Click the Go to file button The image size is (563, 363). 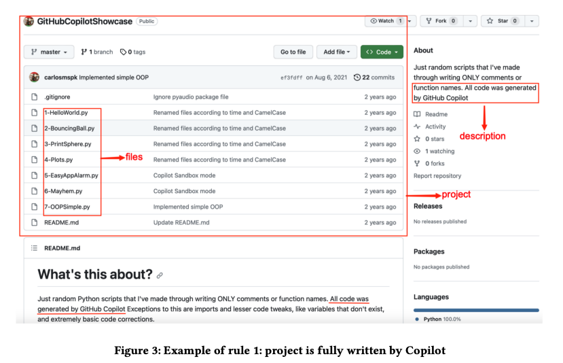[293, 52]
